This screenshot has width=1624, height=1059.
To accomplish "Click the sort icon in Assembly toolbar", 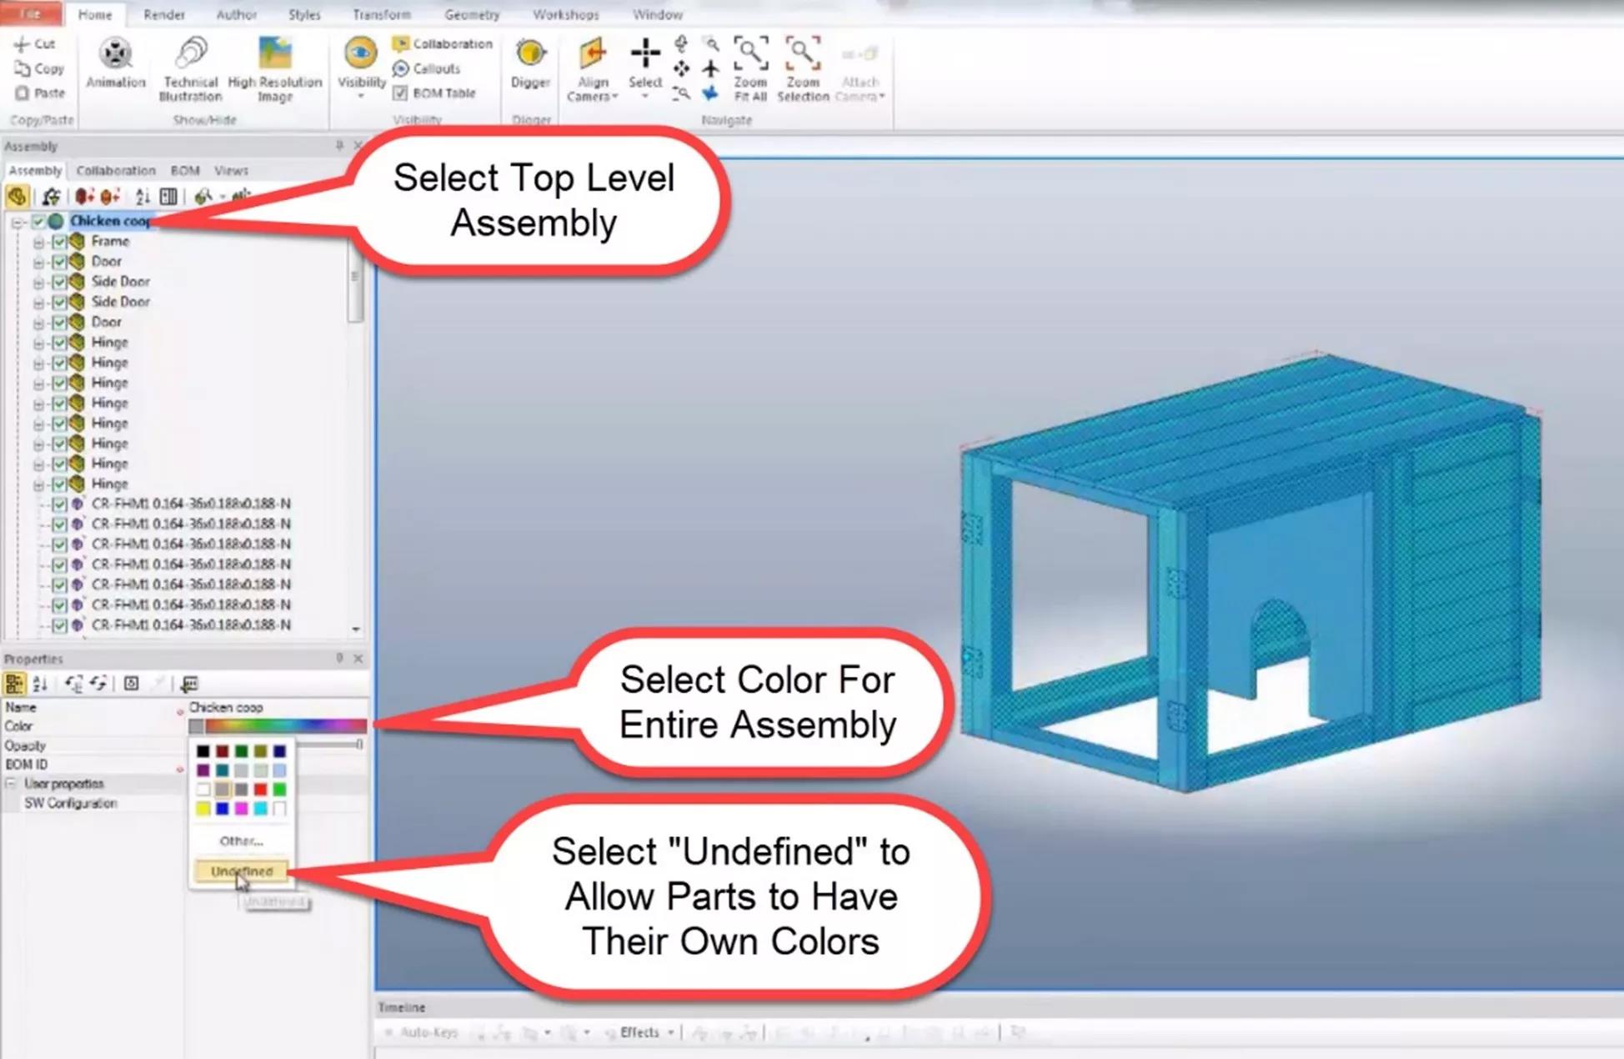I will pos(143,197).
